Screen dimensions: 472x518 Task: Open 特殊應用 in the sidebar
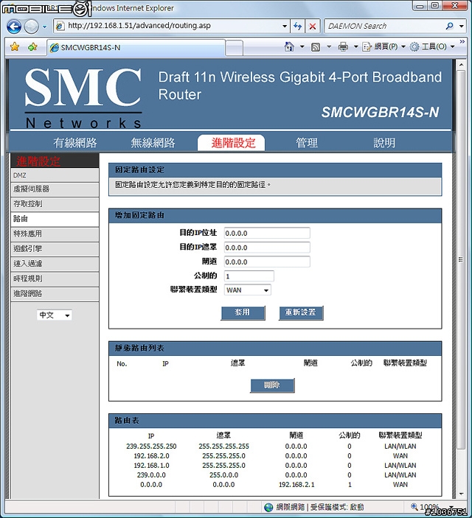[55, 234]
